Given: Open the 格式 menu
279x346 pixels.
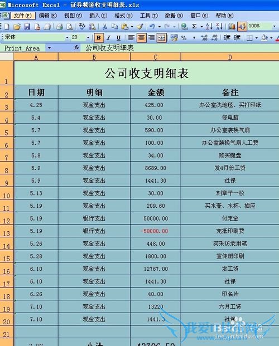Looking at the screenshot, I should coord(123,16).
